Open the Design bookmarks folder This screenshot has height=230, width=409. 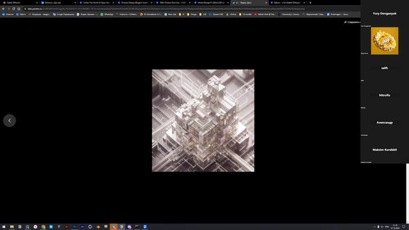tap(192, 14)
